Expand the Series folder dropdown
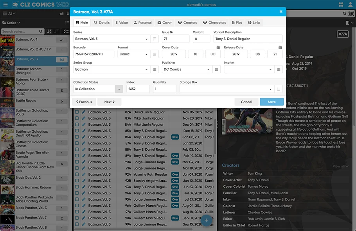 coord(11,23)
